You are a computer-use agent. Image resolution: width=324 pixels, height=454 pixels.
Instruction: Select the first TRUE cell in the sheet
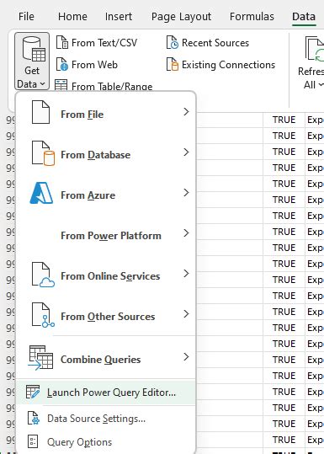click(x=284, y=120)
